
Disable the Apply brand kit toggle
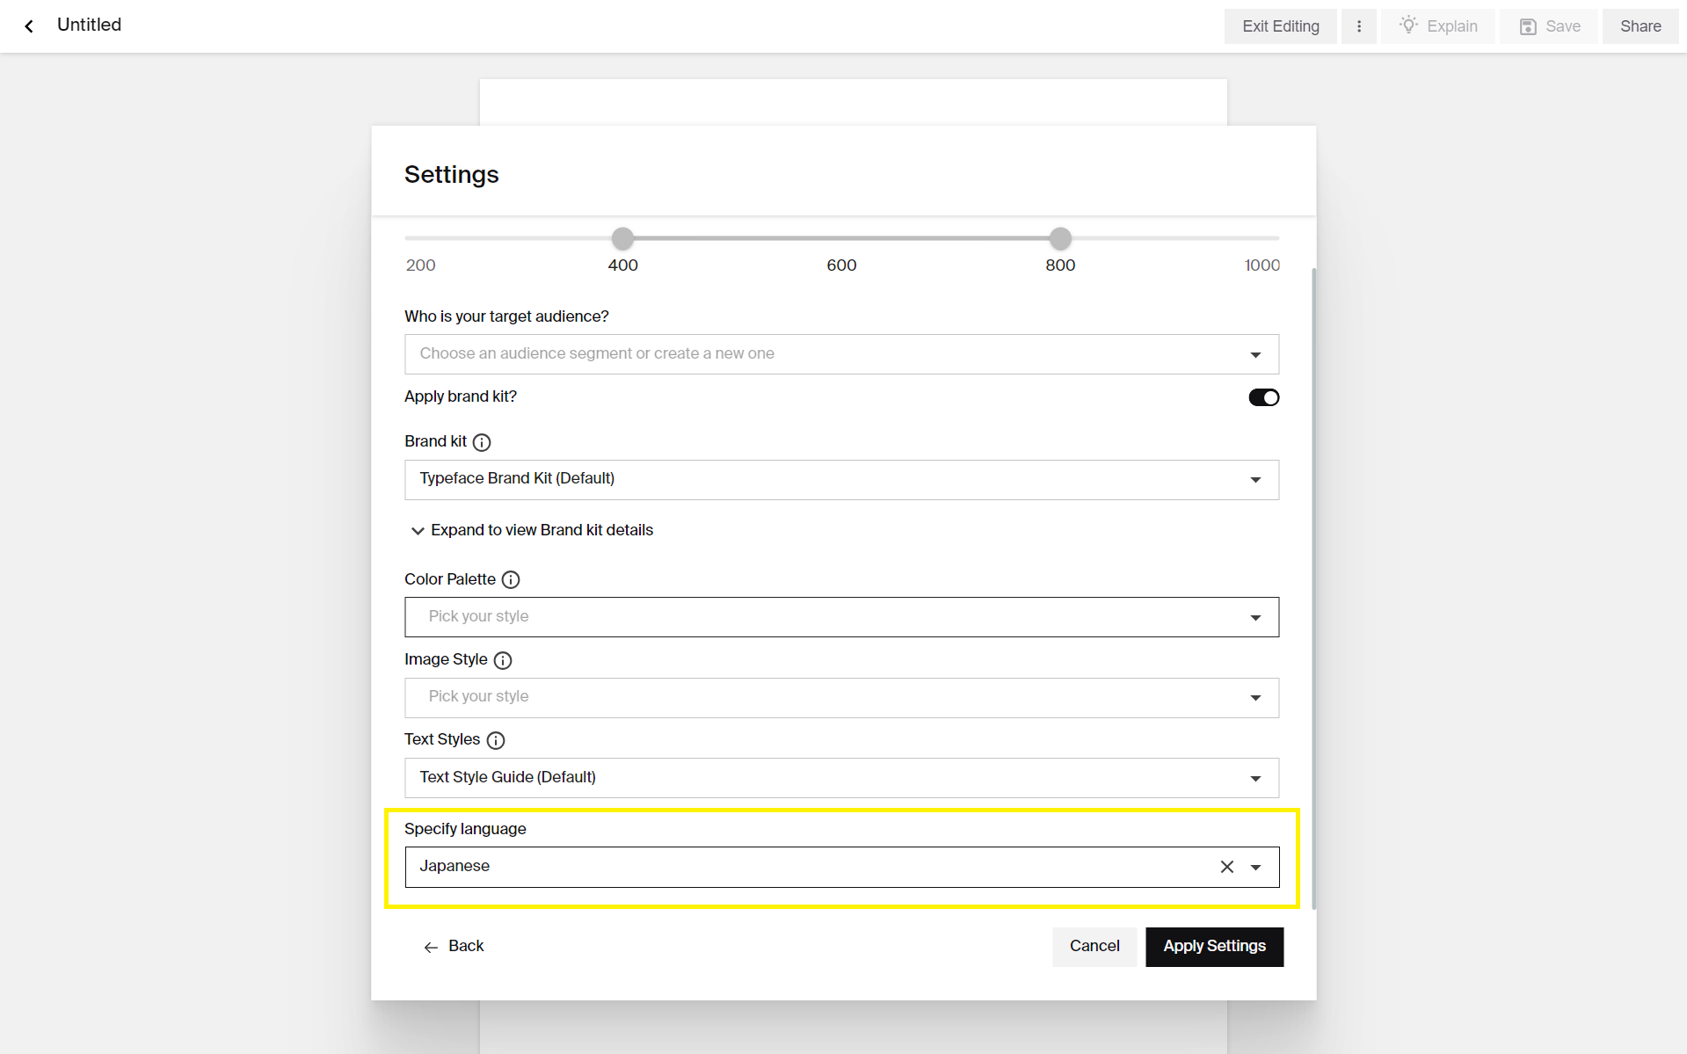click(x=1263, y=396)
